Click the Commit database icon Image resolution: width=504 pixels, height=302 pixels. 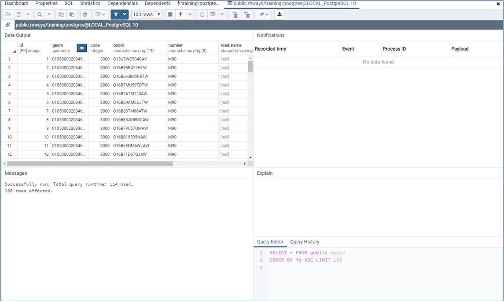pos(235,15)
